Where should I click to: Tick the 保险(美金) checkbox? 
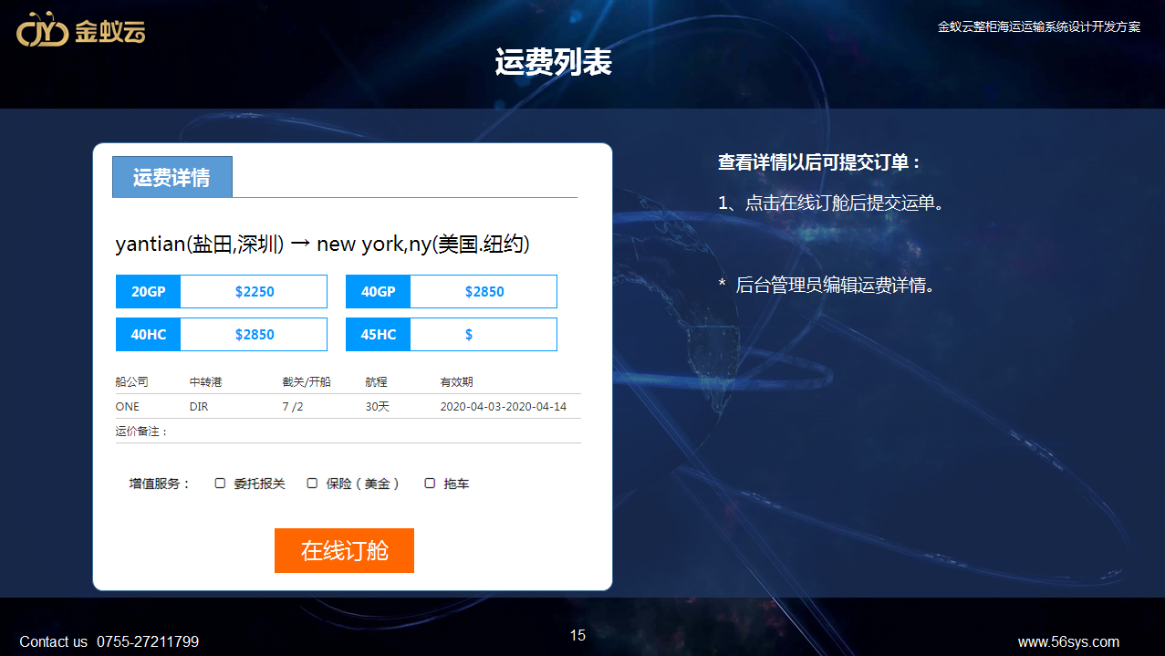(312, 484)
